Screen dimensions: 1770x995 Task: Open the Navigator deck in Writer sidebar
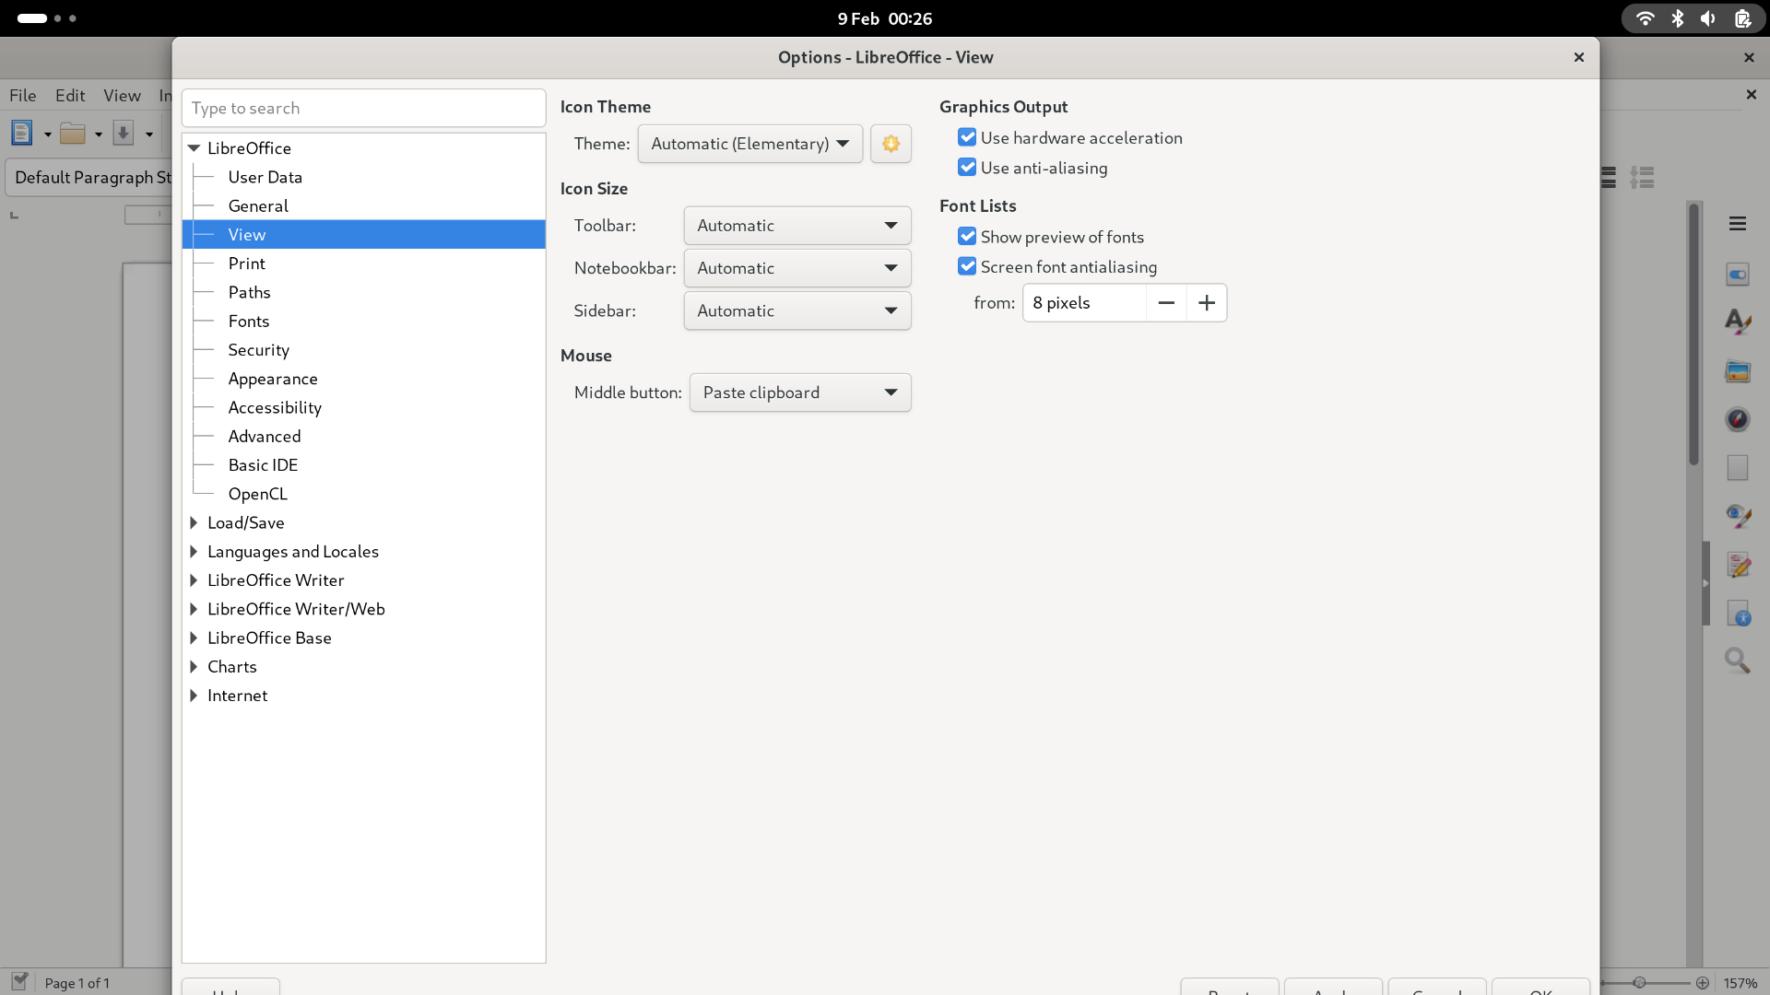[1738, 419]
